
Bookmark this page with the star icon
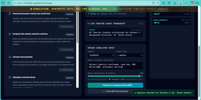[x=158, y=3]
